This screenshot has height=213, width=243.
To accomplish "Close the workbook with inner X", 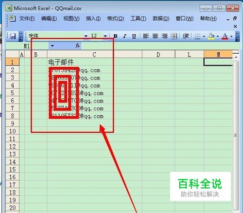I will click(235, 26).
